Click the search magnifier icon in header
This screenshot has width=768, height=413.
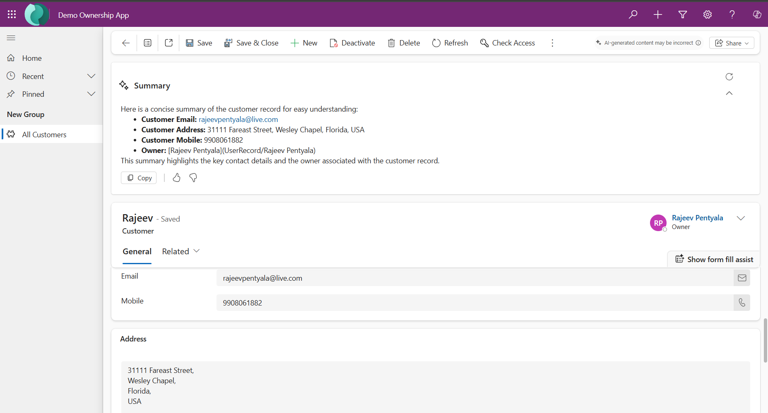click(633, 15)
